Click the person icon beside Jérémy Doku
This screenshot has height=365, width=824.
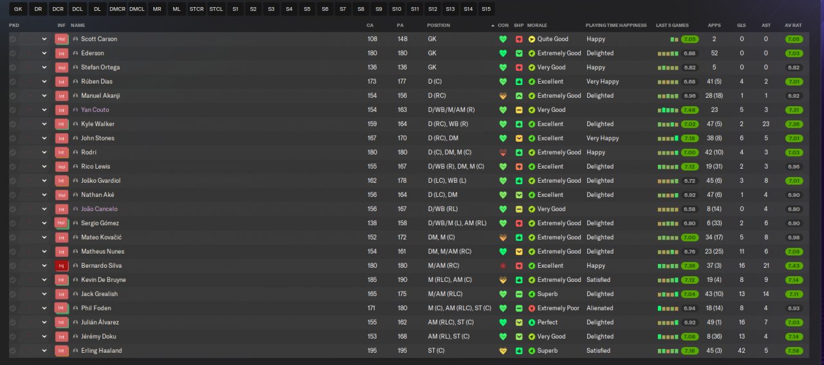point(75,337)
